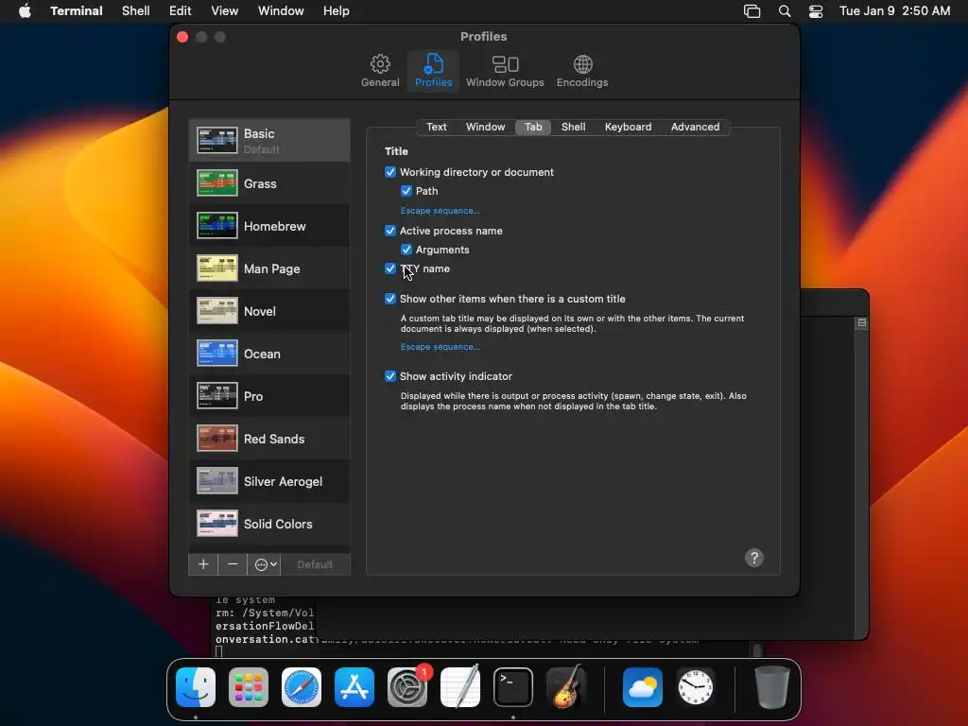Viewport: 968px width, 726px height.
Task: Open Finder from the Dock
Action: 196,687
